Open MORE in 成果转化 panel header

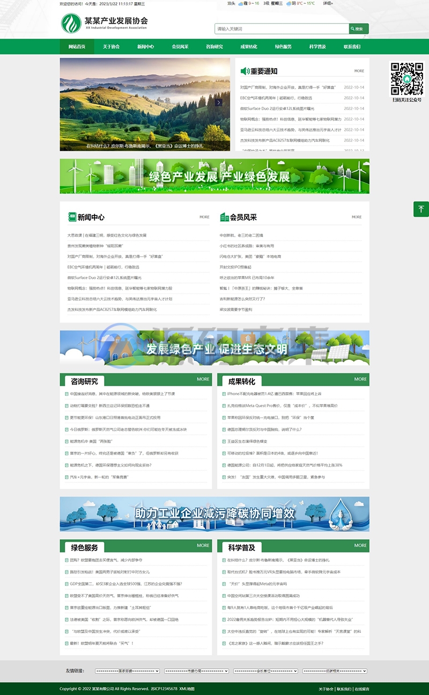360,379
